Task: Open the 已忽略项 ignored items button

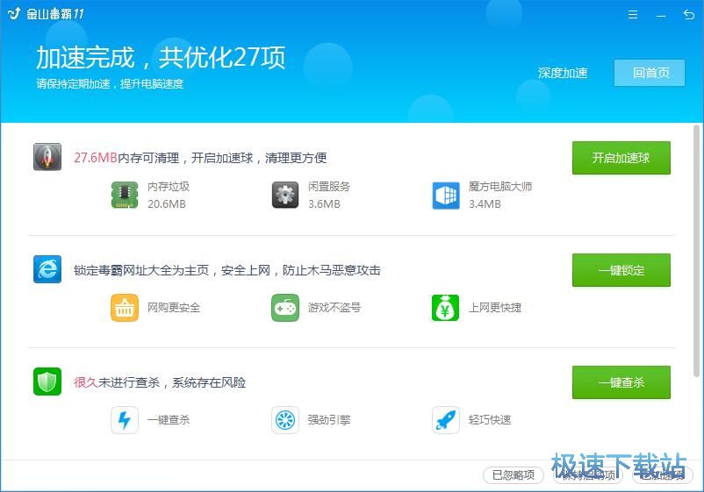Action: click(x=514, y=475)
